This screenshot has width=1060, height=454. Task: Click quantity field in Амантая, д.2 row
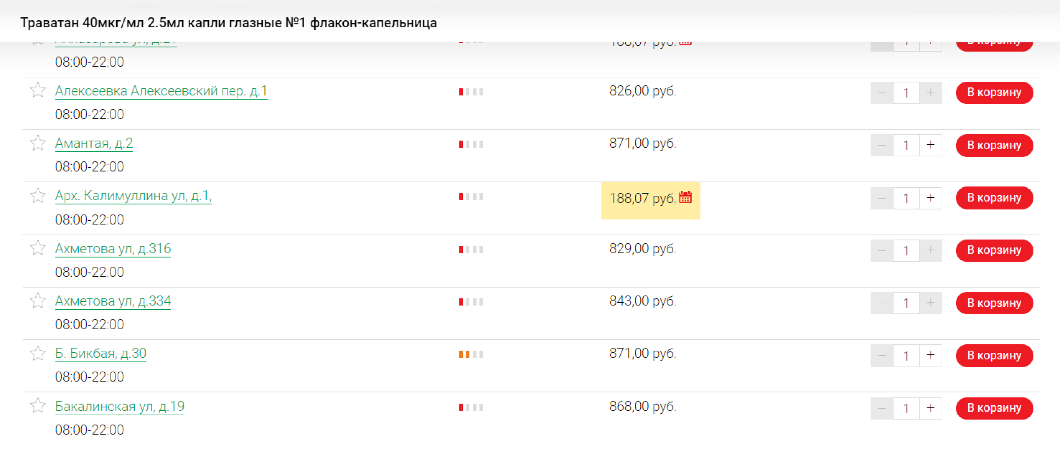point(906,145)
